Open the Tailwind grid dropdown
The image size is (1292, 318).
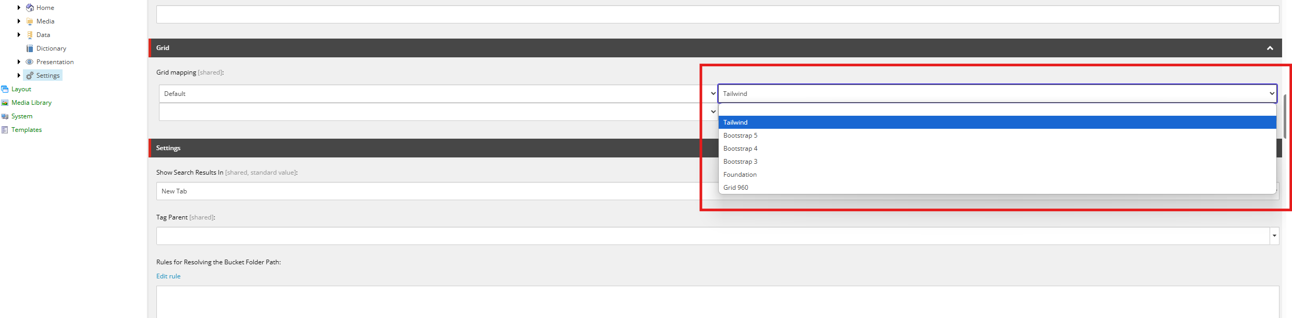tap(997, 94)
